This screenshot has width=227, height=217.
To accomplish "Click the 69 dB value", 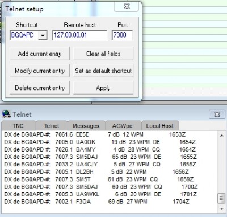I will pos(116,202).
